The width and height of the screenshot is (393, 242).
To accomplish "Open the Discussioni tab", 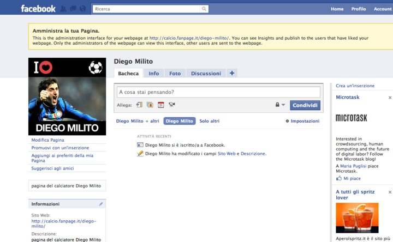I will [206, 74].
